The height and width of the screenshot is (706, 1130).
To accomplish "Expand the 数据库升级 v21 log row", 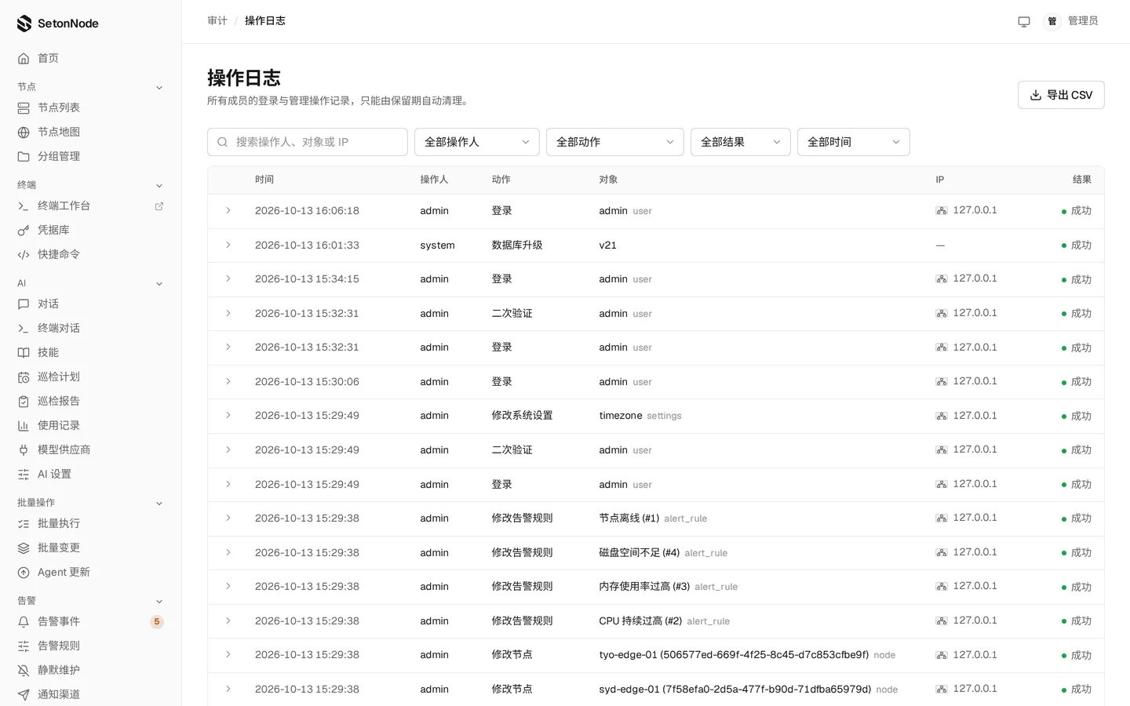I will pos(228,245).
